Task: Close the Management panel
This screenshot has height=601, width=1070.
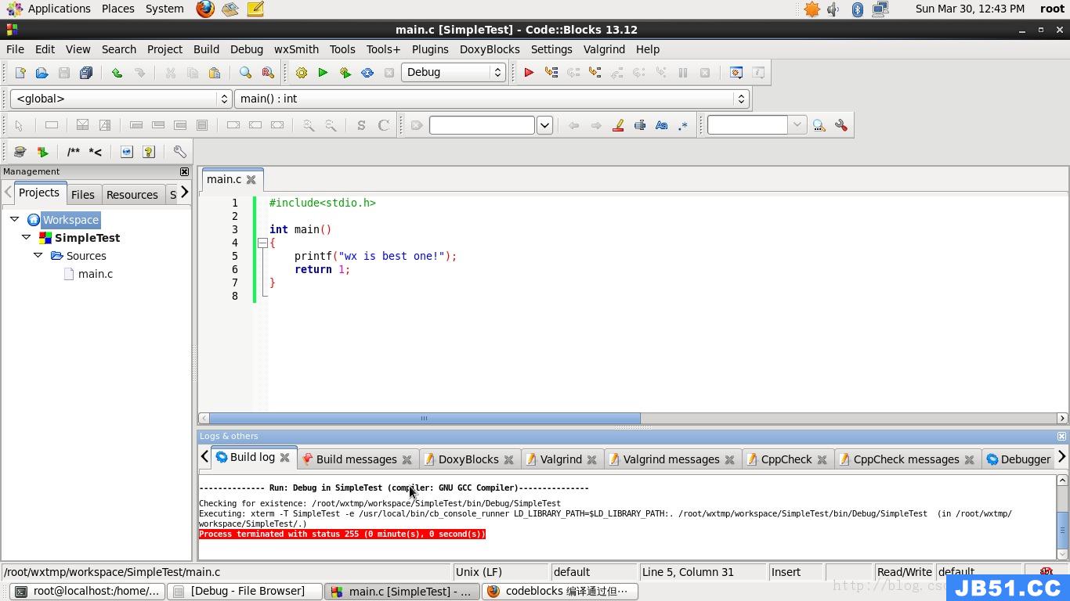Action: coord(184,171)
